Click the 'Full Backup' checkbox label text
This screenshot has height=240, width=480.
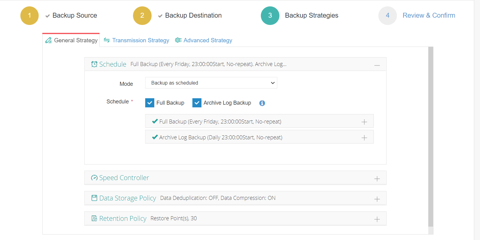[x=170, y=103]
